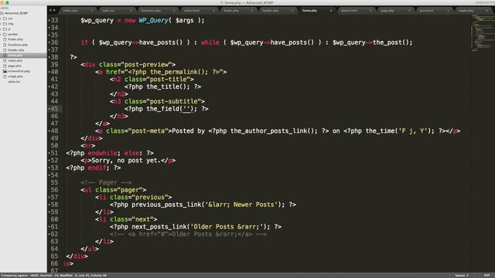Click gutter line number 45
The image size is (495, 278).
tap(54, 109)
